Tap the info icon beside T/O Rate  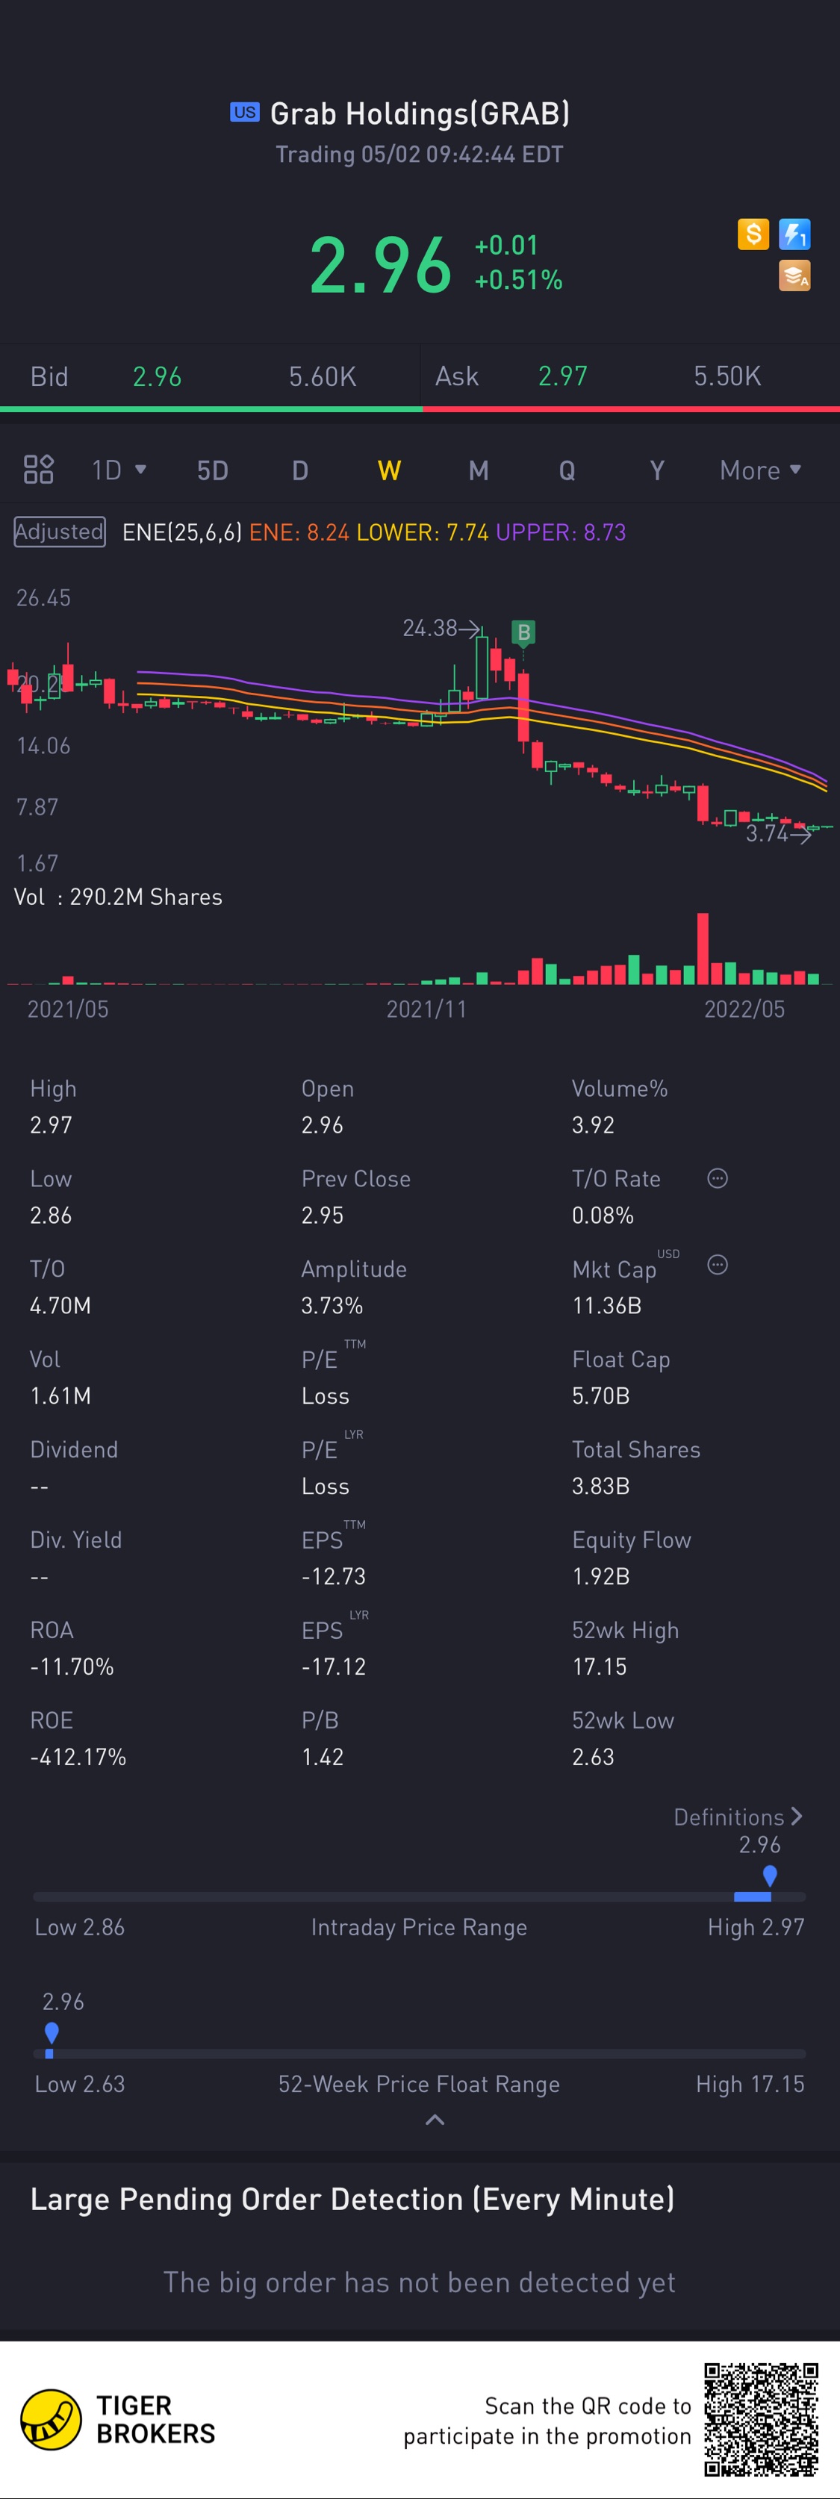(x=717, y=1179)
